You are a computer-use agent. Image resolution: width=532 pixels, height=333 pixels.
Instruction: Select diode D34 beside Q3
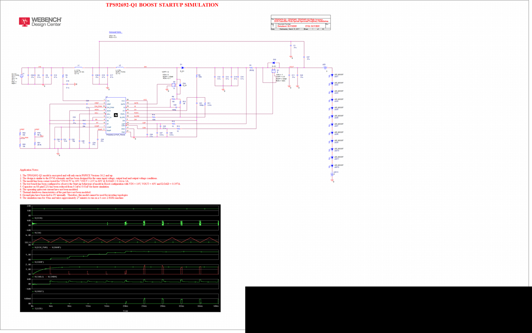180,85
